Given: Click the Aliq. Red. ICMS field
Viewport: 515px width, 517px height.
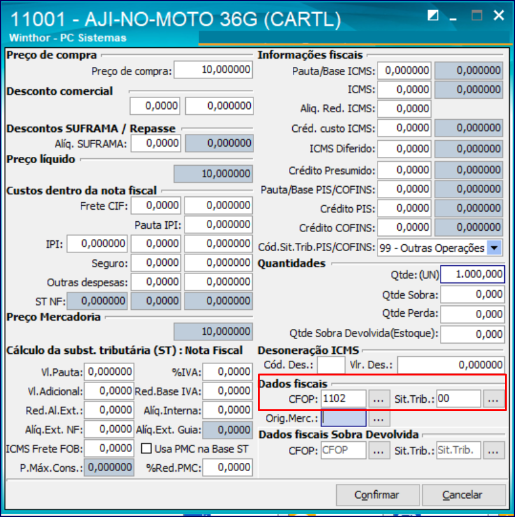Looking at the screenshot, I should (404, 109).
